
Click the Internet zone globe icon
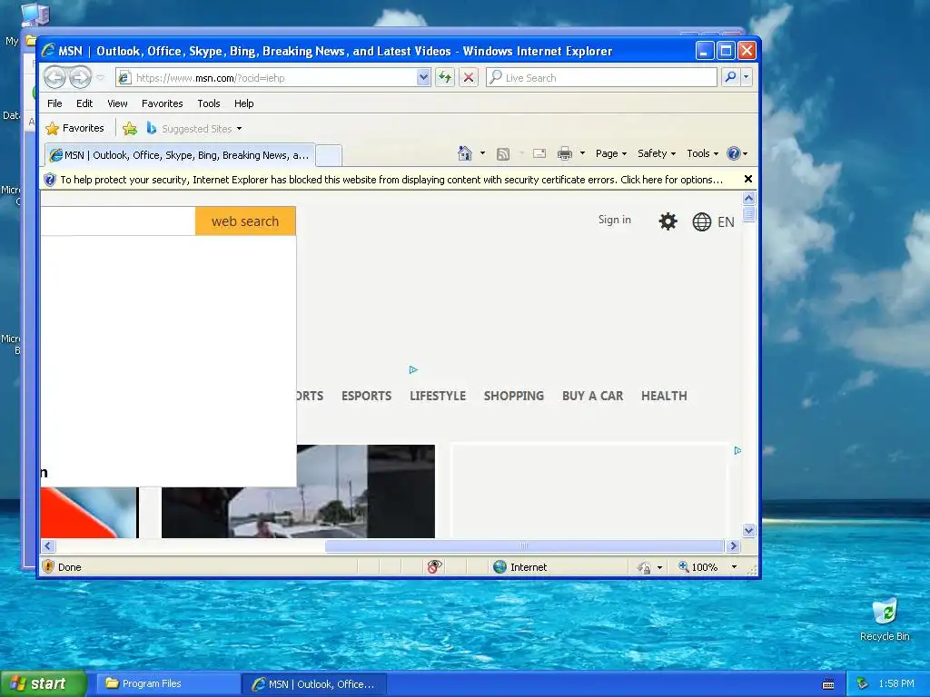coord(500,566)
